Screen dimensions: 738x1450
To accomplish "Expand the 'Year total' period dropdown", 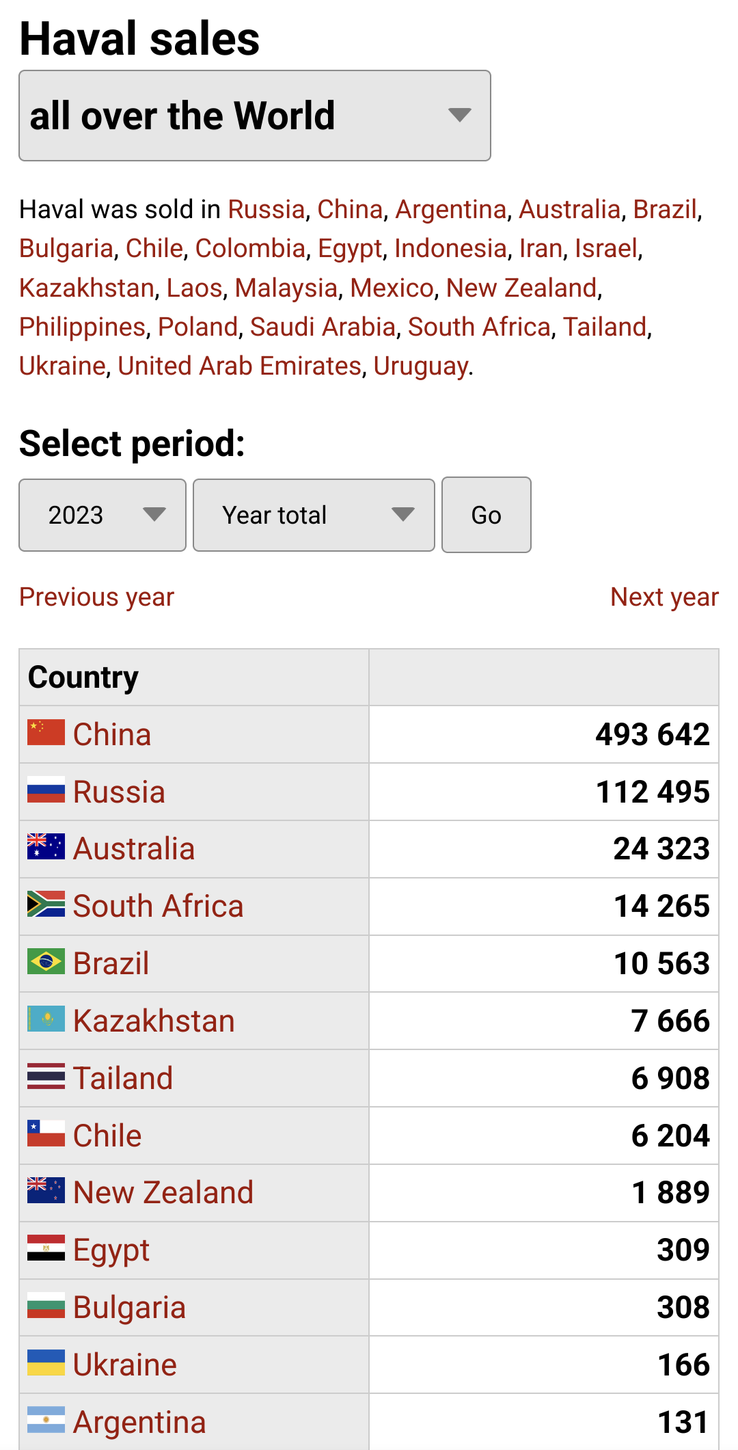I will coord(314,515).
